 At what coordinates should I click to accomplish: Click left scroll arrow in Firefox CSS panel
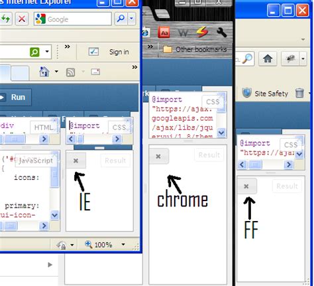coord(242,165)
